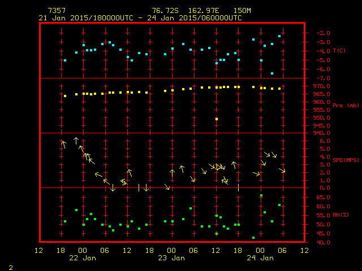Click the Pre (mb) pressure axis label

click(x=346, y=106)
